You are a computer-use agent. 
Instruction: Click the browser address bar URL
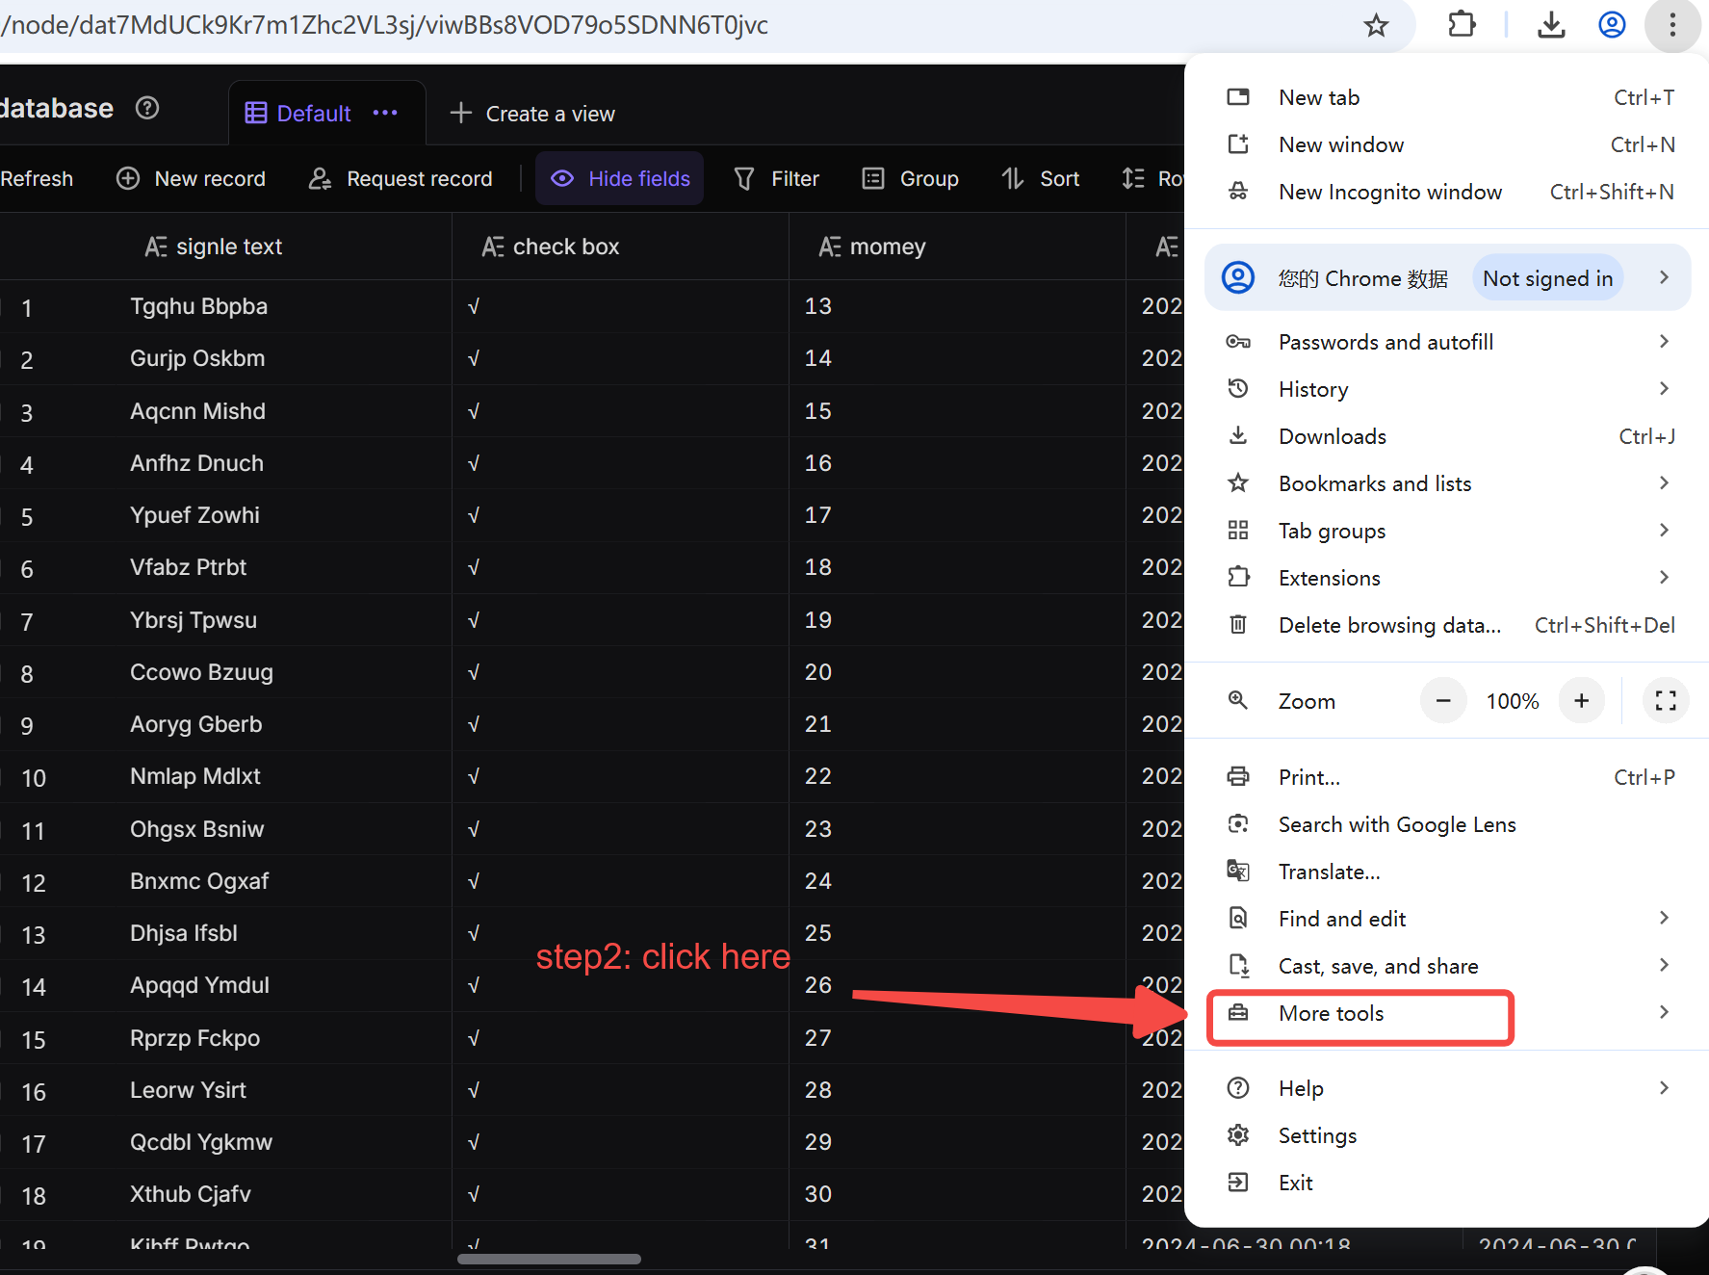pyautogui.click(x=385, y=25)
